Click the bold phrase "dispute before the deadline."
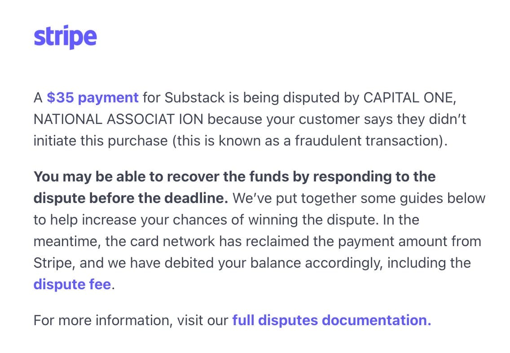Screen dimensions: 510x353 (x=131, y=198)
